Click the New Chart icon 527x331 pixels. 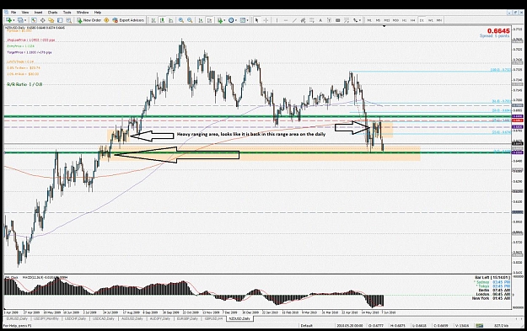pos(8,20)
